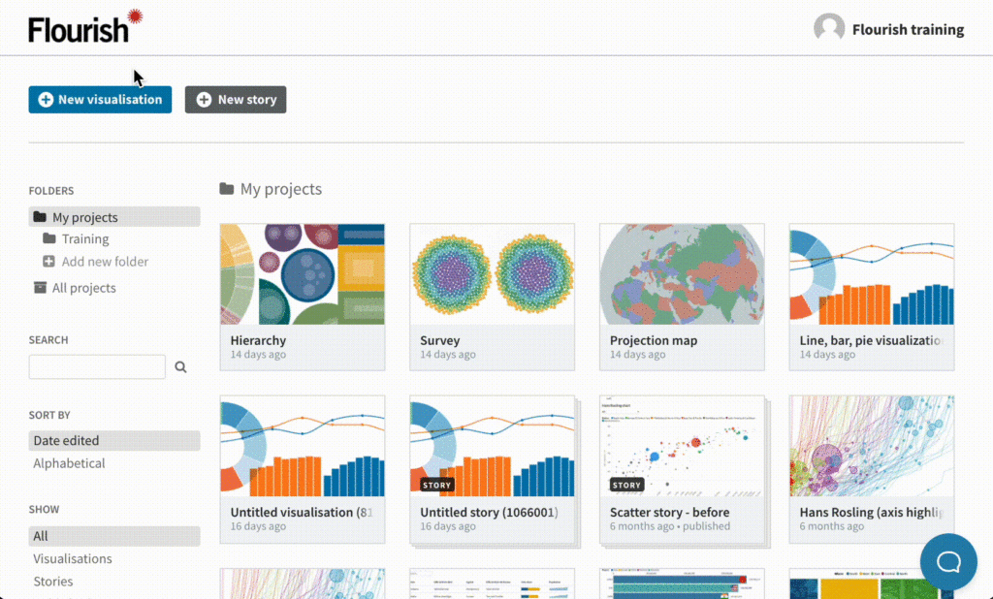Viewport: 993px width, 599px height.
Task: Click the search input field
Action: (x=97, y=367)
